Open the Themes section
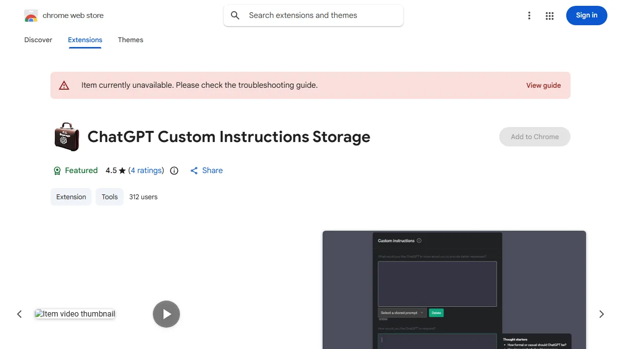Screen dimensions: 621x349 click(130, 40)
